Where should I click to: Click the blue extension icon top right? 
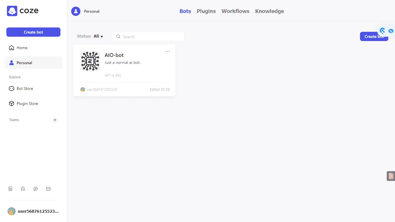pos(382,31)
